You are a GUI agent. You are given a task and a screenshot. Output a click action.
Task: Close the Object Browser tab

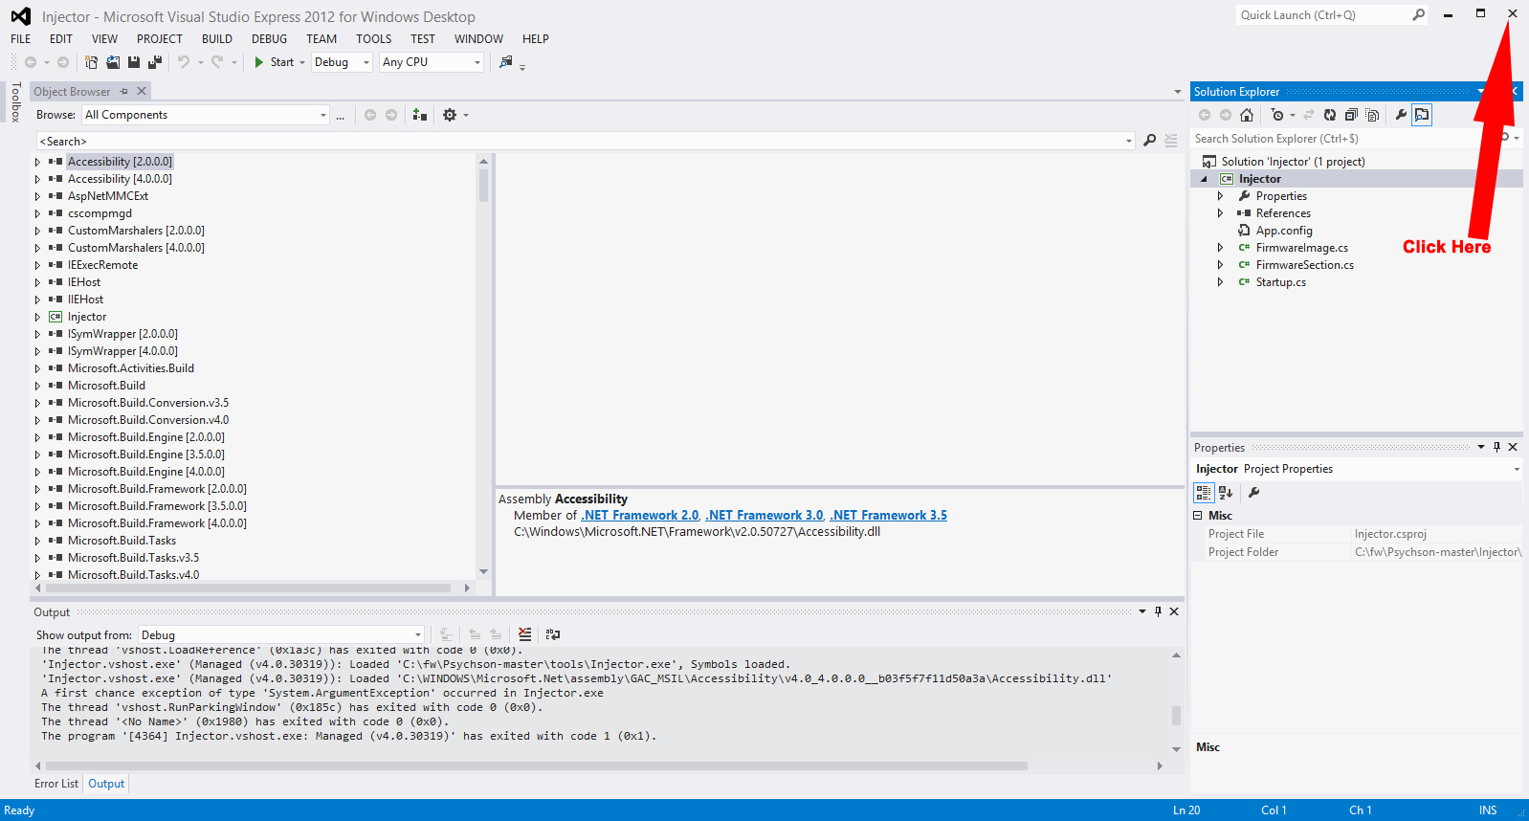point(142,92)
